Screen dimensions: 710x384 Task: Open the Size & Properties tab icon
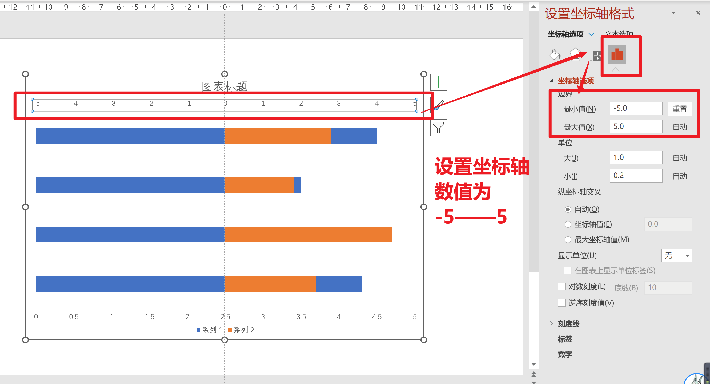coord(596,55)
